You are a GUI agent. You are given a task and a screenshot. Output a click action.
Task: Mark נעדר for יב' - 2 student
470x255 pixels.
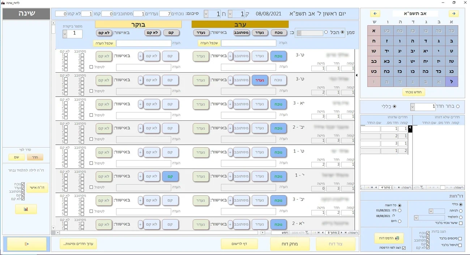260,128
